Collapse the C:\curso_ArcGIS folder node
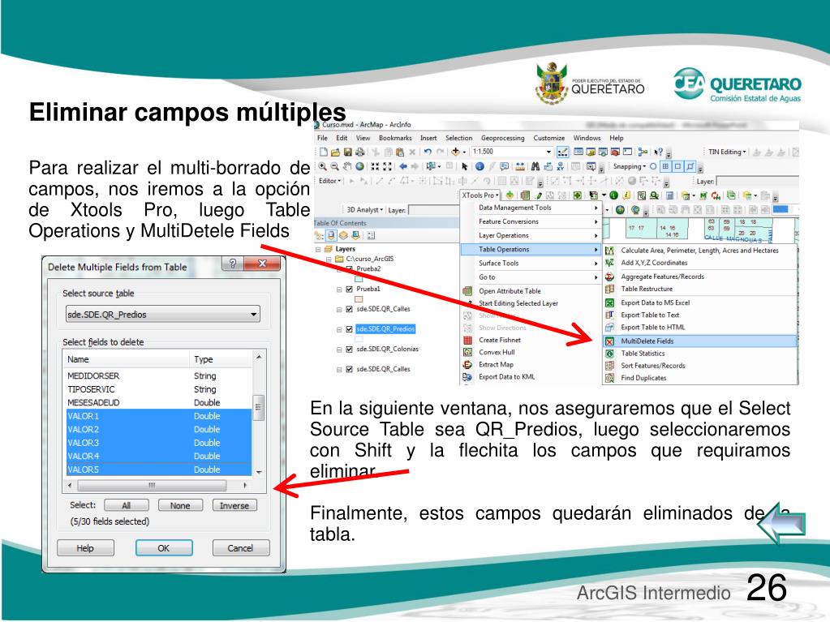Image resolution: width=830 pixels, height=622 pixels. coord(329,260)
